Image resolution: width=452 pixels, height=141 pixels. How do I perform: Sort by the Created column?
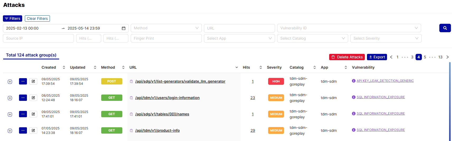(64, 68)
